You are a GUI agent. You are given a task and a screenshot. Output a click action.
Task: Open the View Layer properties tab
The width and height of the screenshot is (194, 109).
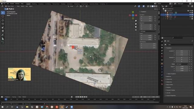click(162, 51)
